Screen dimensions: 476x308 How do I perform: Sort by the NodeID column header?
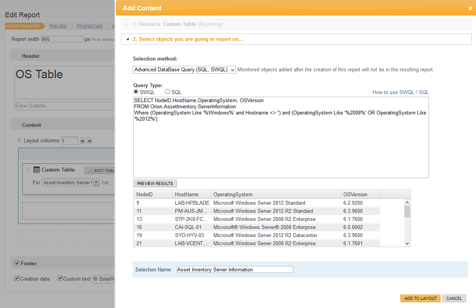tap(153, 194)
